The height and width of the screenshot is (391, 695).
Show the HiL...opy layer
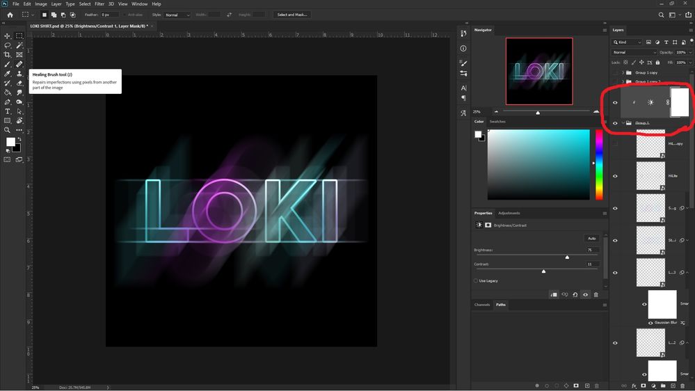tap(615, 143)
